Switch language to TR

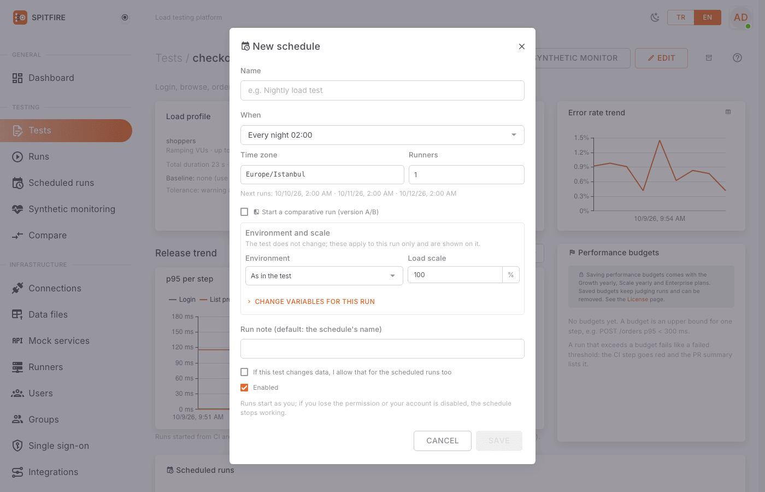coord(681,17)
